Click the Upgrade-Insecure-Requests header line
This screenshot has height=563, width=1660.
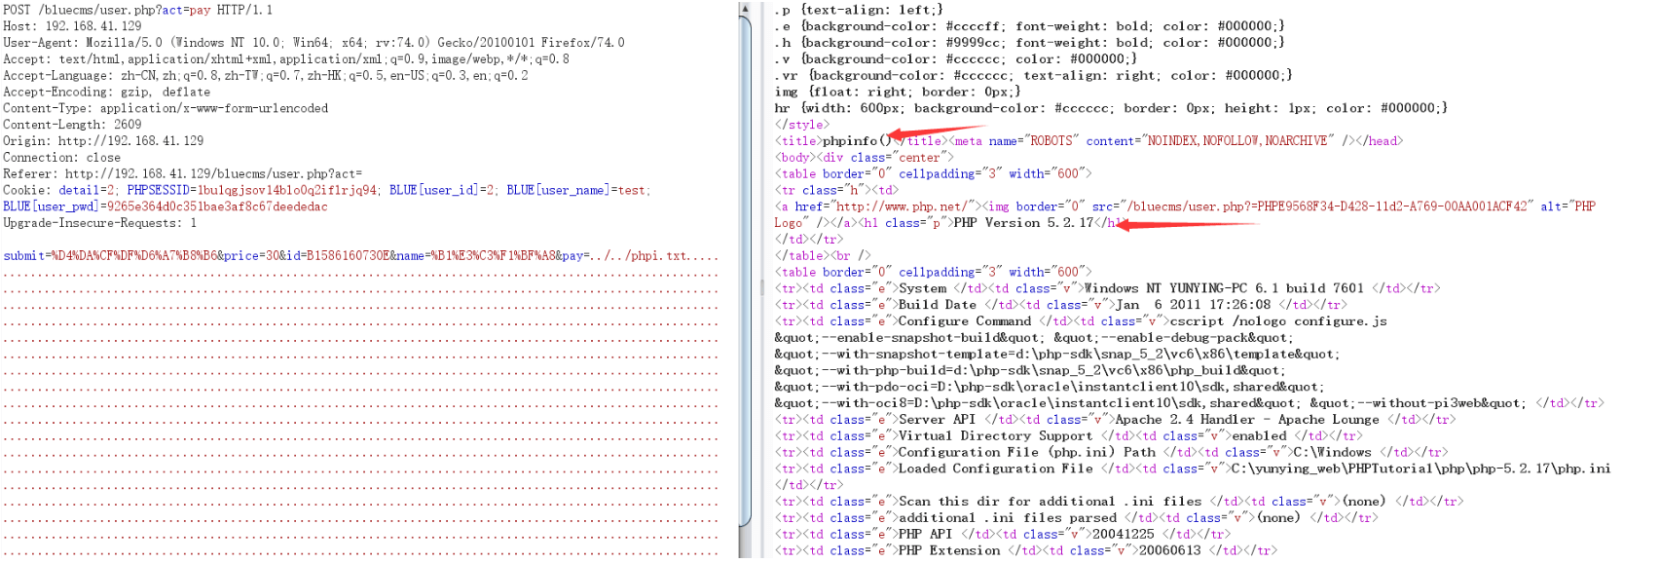[99, 223]
